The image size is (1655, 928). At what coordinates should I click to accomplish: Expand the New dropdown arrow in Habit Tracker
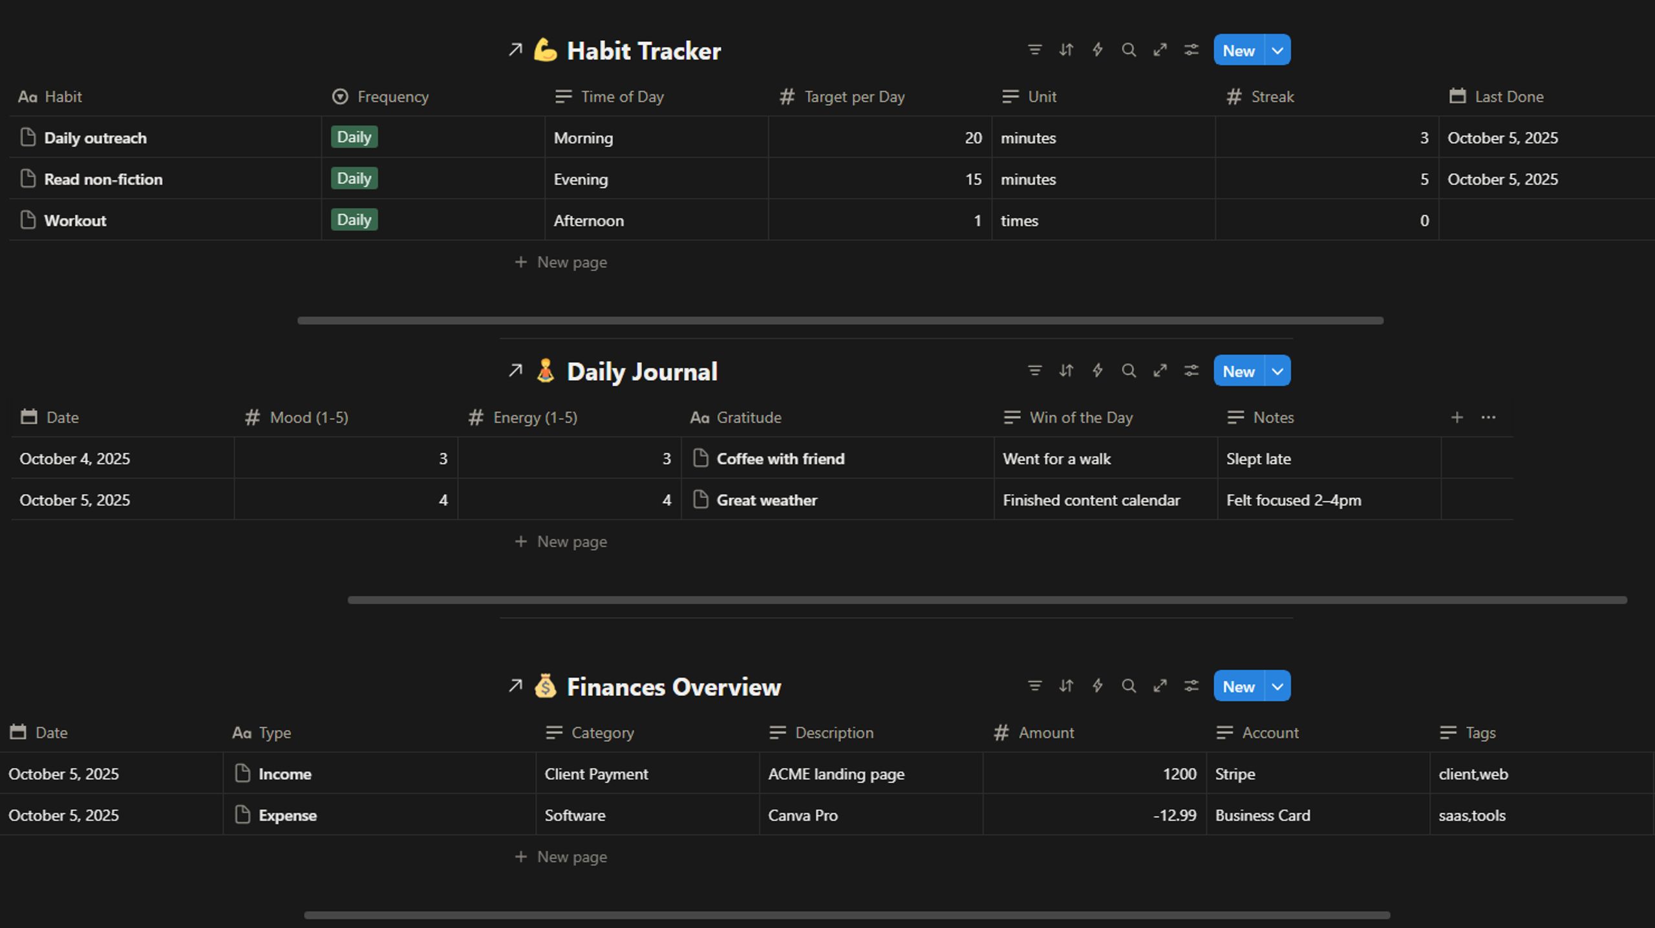pyautogui.click(x=1277, y=50)
